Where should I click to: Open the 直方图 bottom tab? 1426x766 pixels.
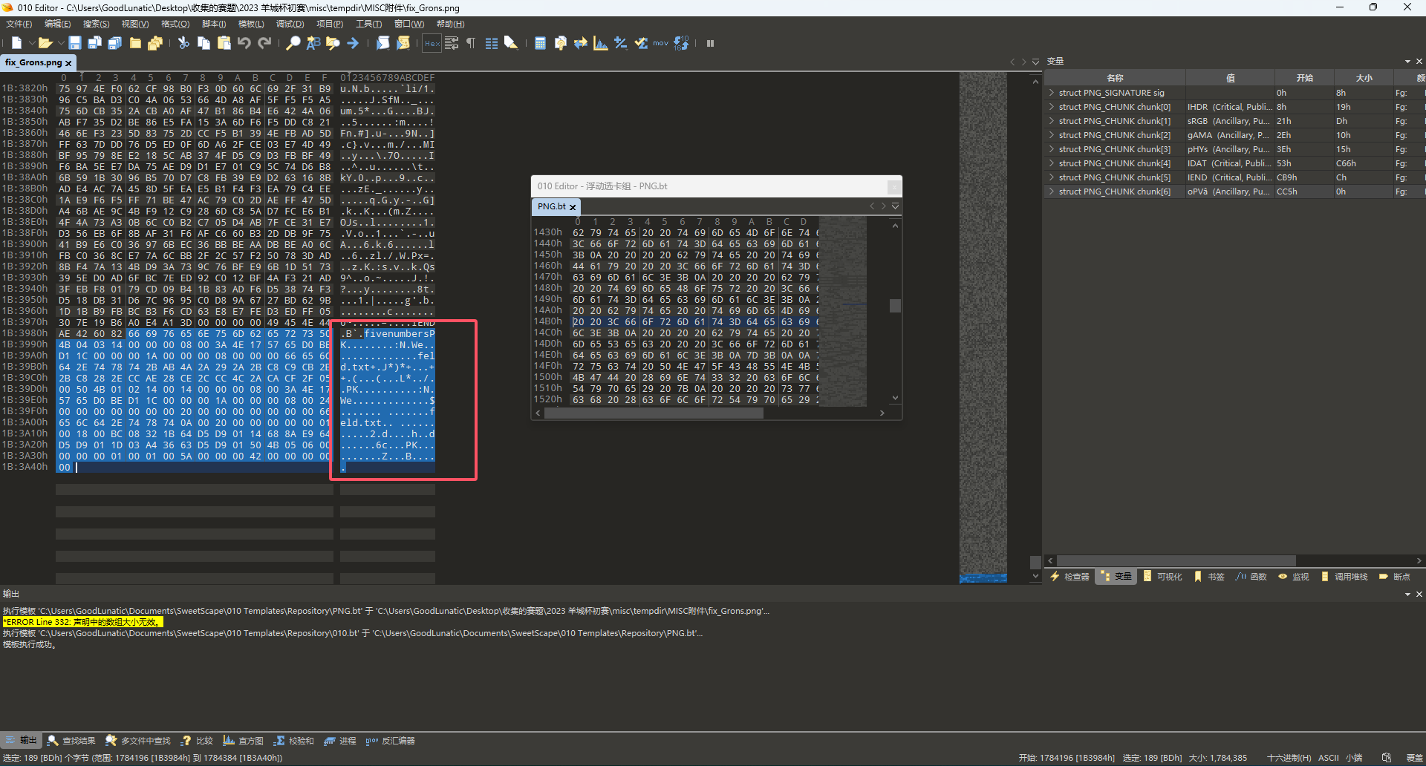click(244, 741)
